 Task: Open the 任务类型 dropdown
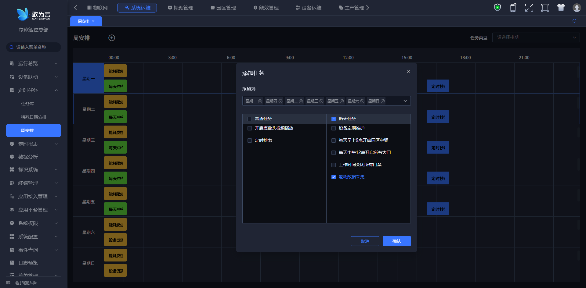pos(536,37)
